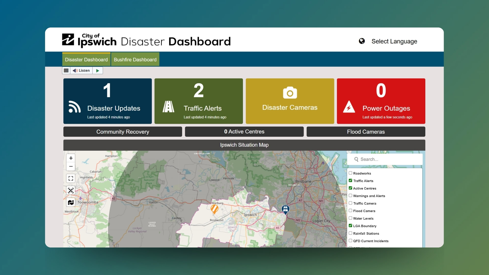Click the globe icon beside Select Language
Screen dimensions: 489x275
tap(362, 41)
